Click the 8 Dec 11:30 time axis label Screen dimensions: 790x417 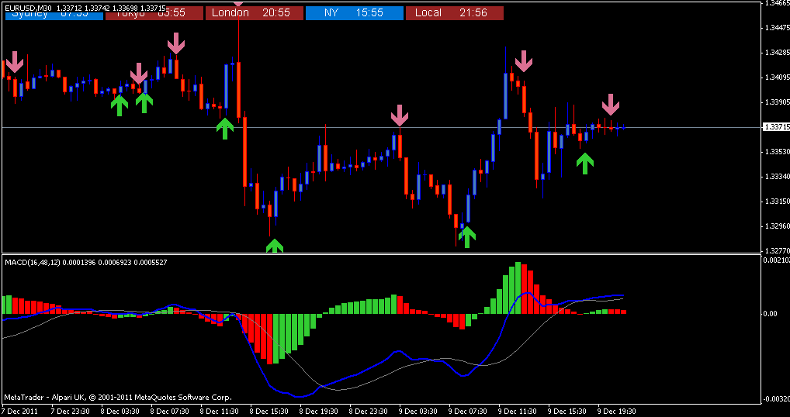pyautogui.click(x=220, y=412)
